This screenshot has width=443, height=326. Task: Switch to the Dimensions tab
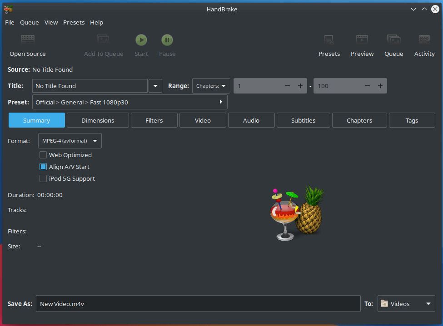tap(98, 120)
